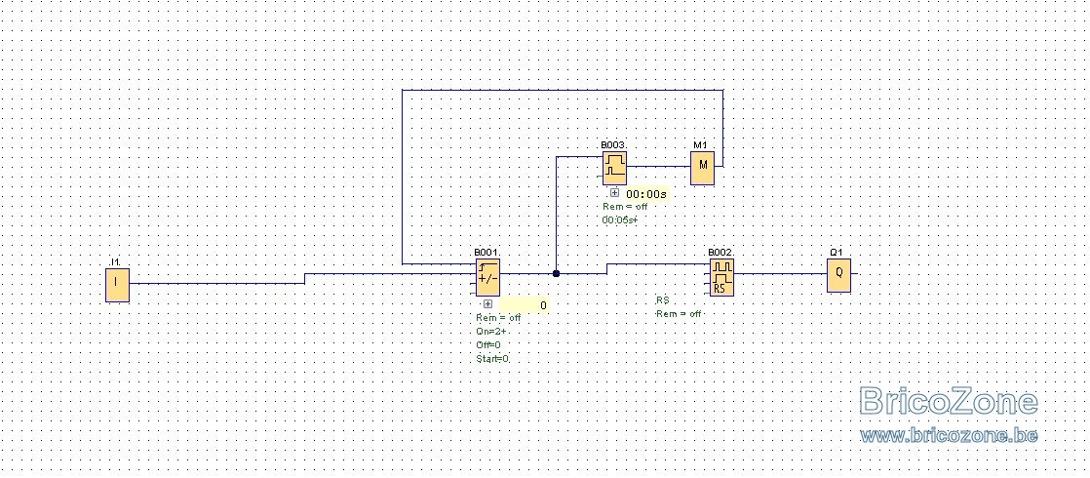The height and width of the screenshot is (478, 1090).
Task: Open the www.bricozone.be link
Action: coord(949,435)
